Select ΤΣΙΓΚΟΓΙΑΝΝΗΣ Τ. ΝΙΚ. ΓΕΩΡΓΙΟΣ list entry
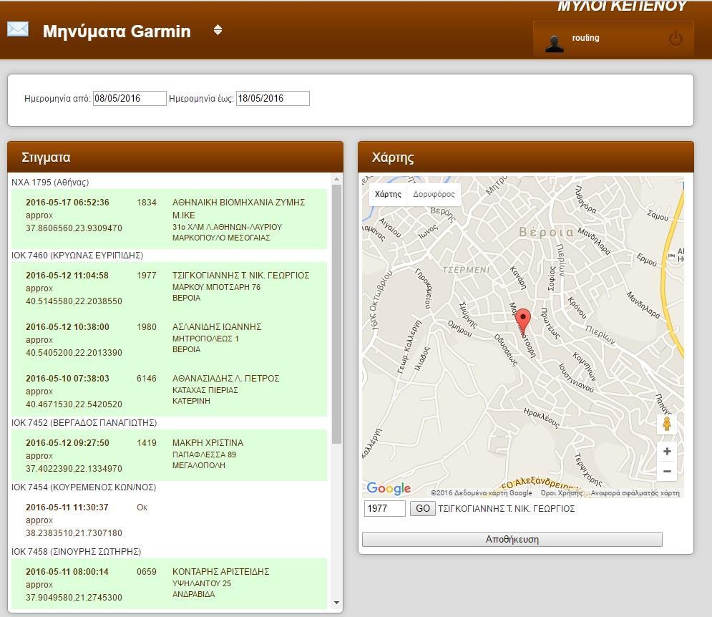Screen dimensions: 712x617 (x=169, y=288)
